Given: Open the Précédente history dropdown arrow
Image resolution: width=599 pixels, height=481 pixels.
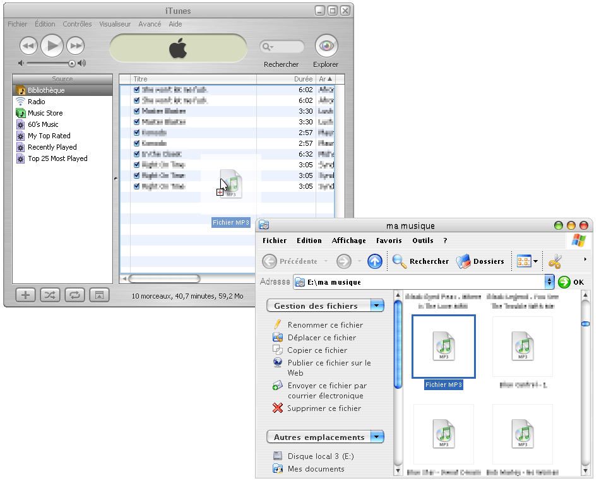Looking at the screenshot, I should point(326,261).
